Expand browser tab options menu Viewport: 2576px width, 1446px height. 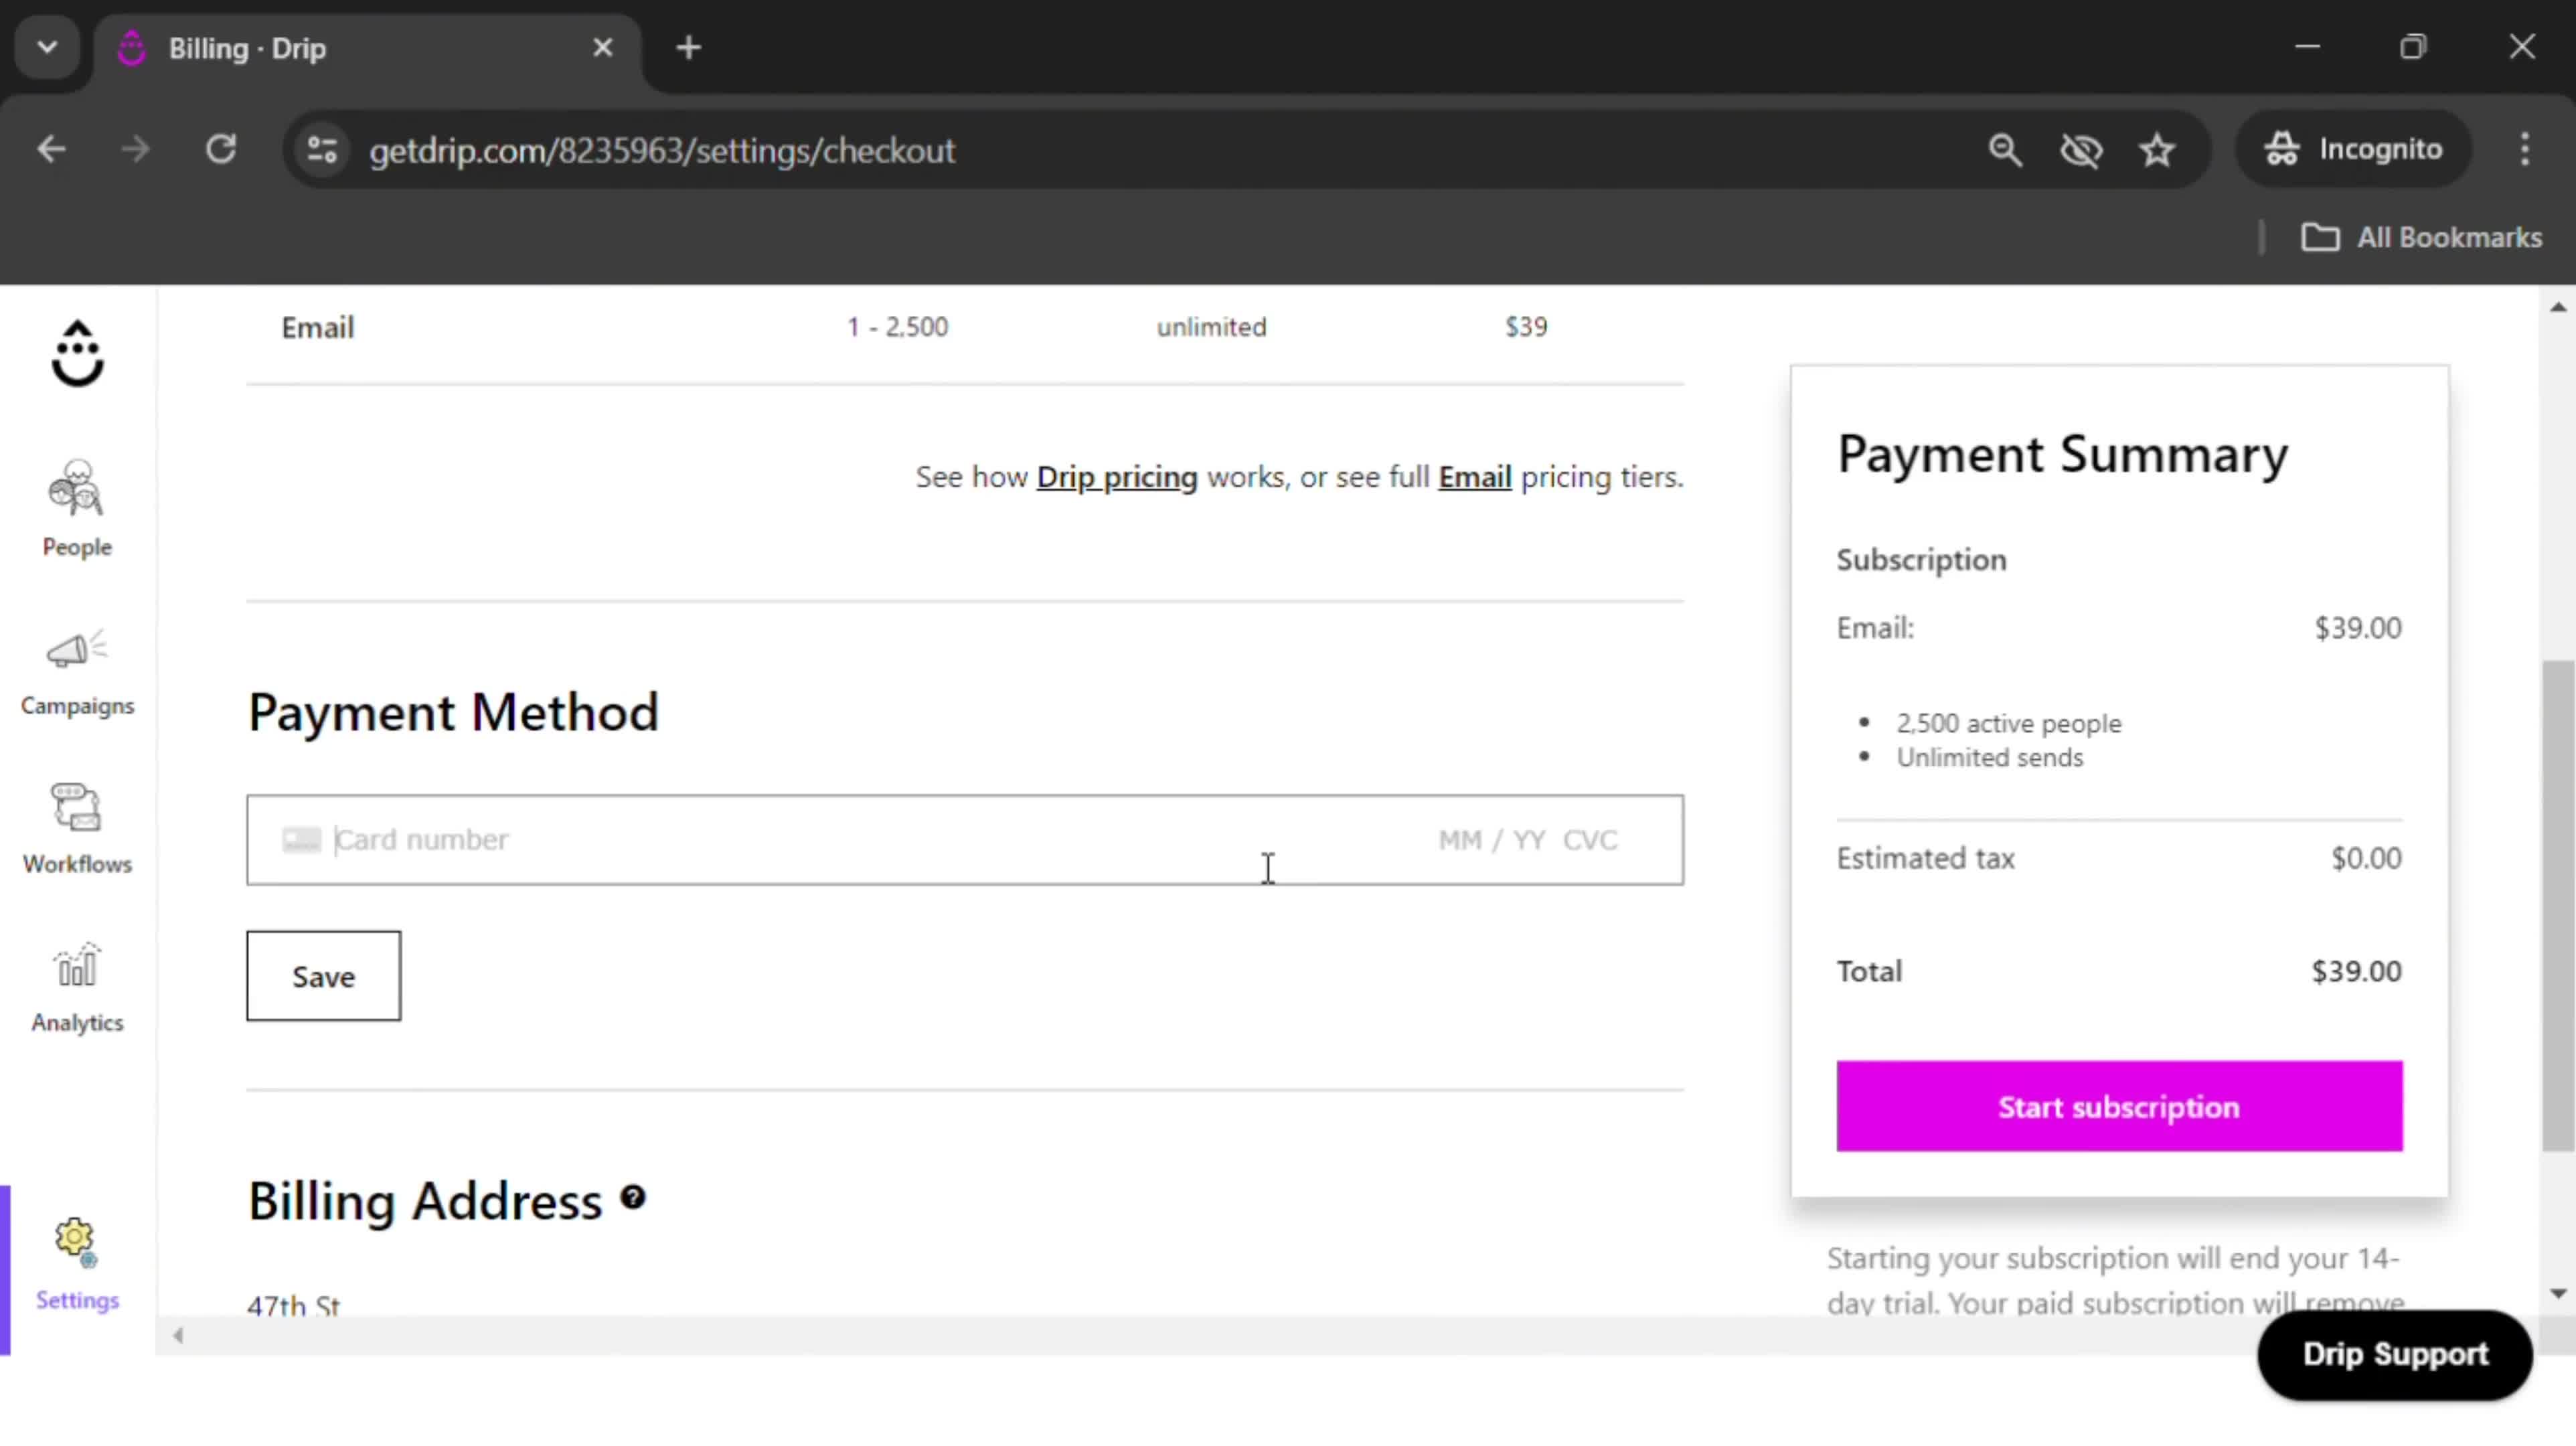click(x=48, y=48)
